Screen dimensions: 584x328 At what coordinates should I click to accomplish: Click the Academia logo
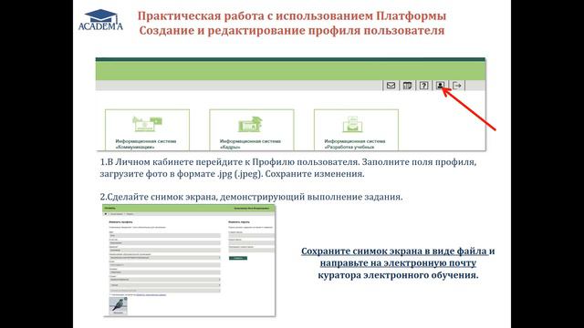[100, 20]
